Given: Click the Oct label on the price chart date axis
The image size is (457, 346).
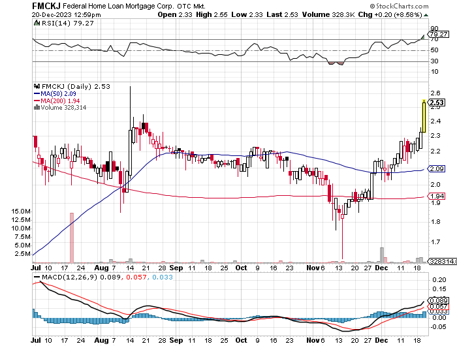Looking at the screenshot, I should [x=241, y=268].
